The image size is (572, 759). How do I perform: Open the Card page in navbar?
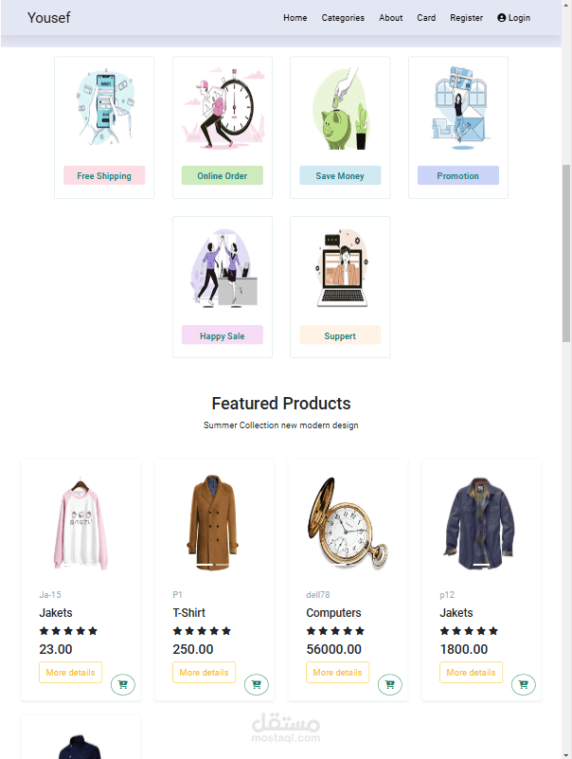(x=426, y=18)
